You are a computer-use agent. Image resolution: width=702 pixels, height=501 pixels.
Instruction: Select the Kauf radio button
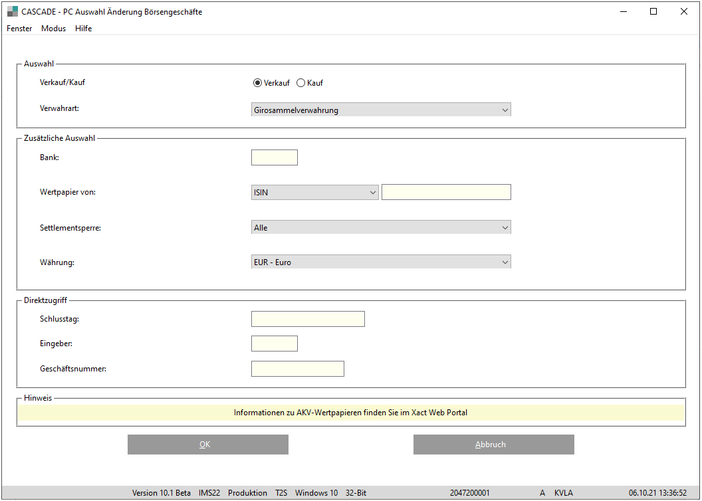coord(300,83)
